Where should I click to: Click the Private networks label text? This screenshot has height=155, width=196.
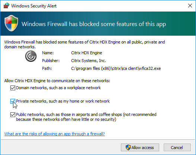(x=63, y=101)
